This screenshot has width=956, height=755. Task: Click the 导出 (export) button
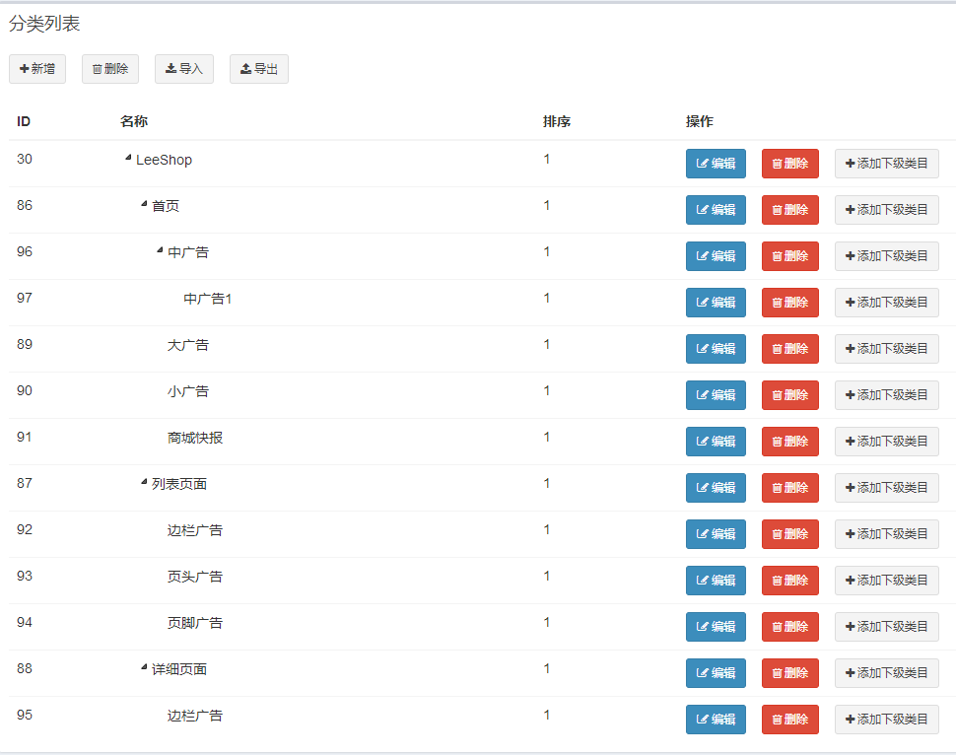tap(259, 69)
